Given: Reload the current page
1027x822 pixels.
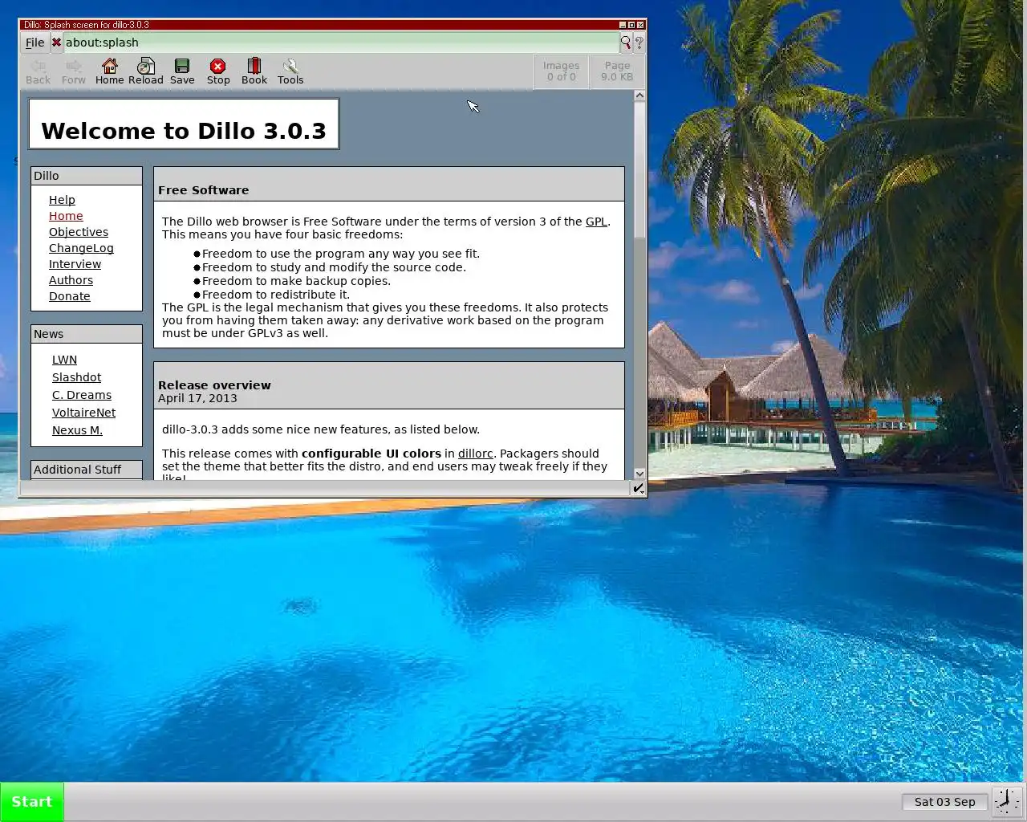Looking at the screenshot, I should coord(146,71).
